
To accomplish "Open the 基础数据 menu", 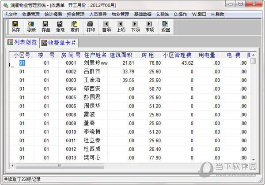I will [x=143, y=15].
